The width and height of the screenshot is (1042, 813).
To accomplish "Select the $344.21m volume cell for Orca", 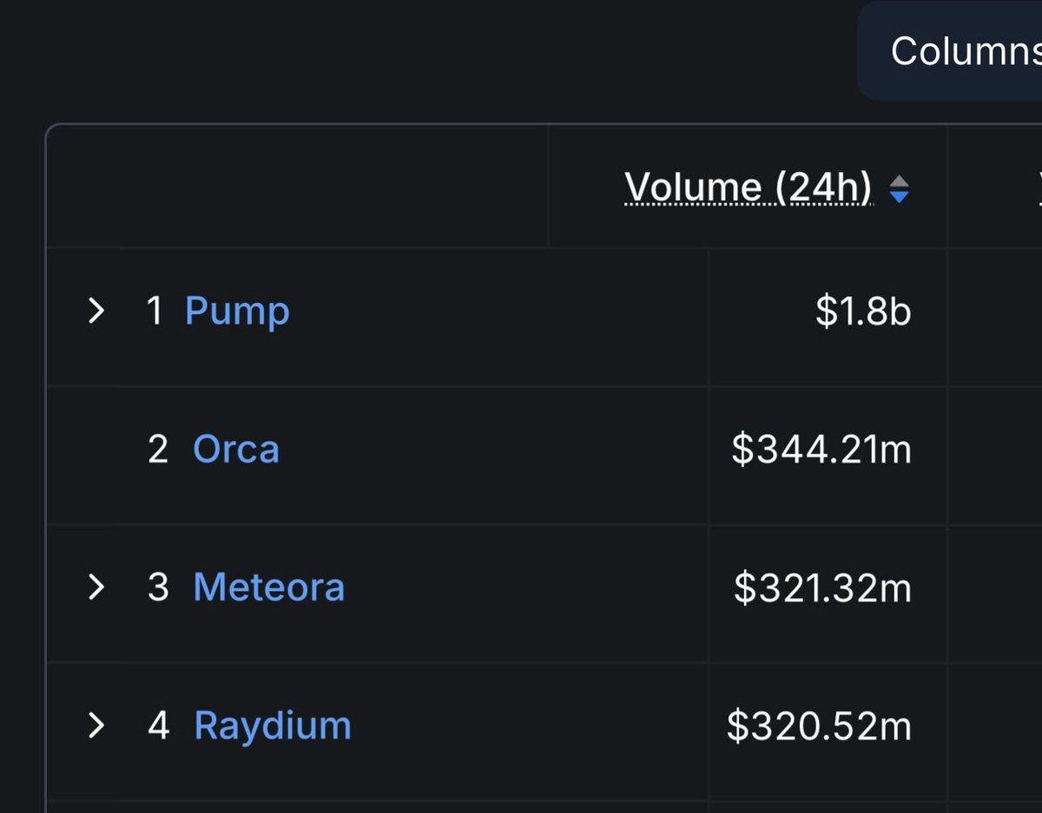I will (828, 456).
